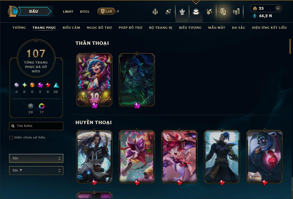Image resolution: width=293 pixels, height=199 pixels.
Task: Open the laurel champion icon in top bar
Action: pyautogui.click(x=182, y=12)
